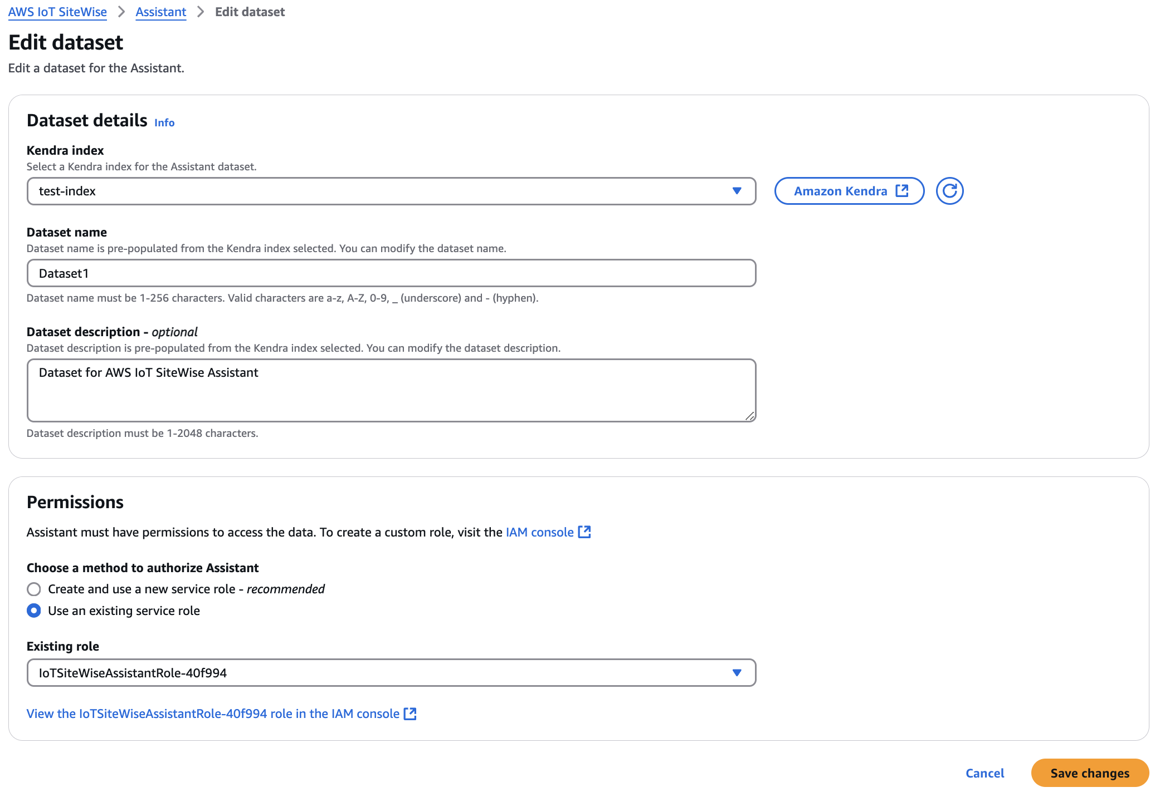Go to the Assistant breadcrumb

pos(160,11)
